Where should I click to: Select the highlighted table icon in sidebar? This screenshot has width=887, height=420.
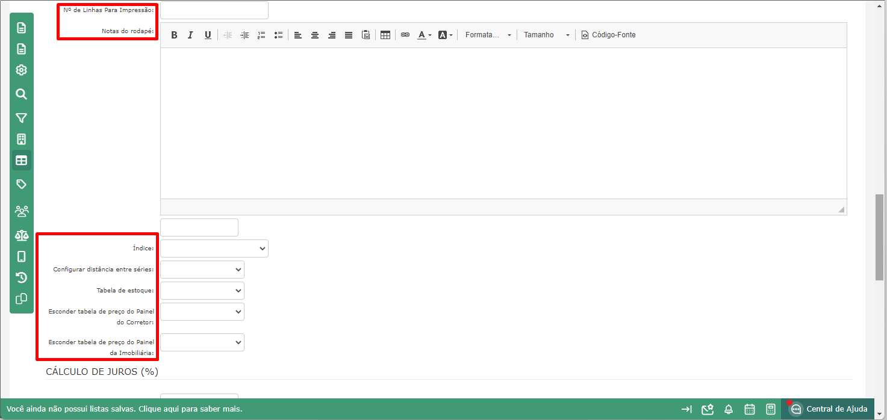click(x=22, y=161)
